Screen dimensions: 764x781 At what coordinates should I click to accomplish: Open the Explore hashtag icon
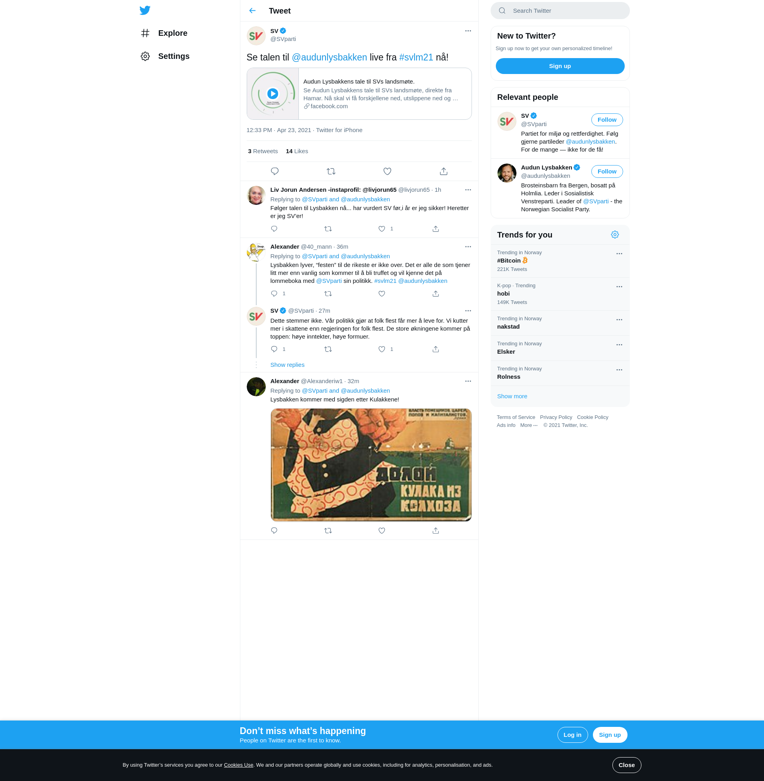tap(145, 33)
